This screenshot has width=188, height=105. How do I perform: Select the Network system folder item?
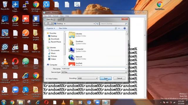(77, 58)
